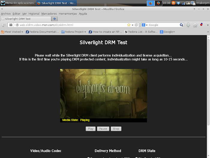
Task: Open the Menú de aplicaciones launcher
Action: click(17, 3)
